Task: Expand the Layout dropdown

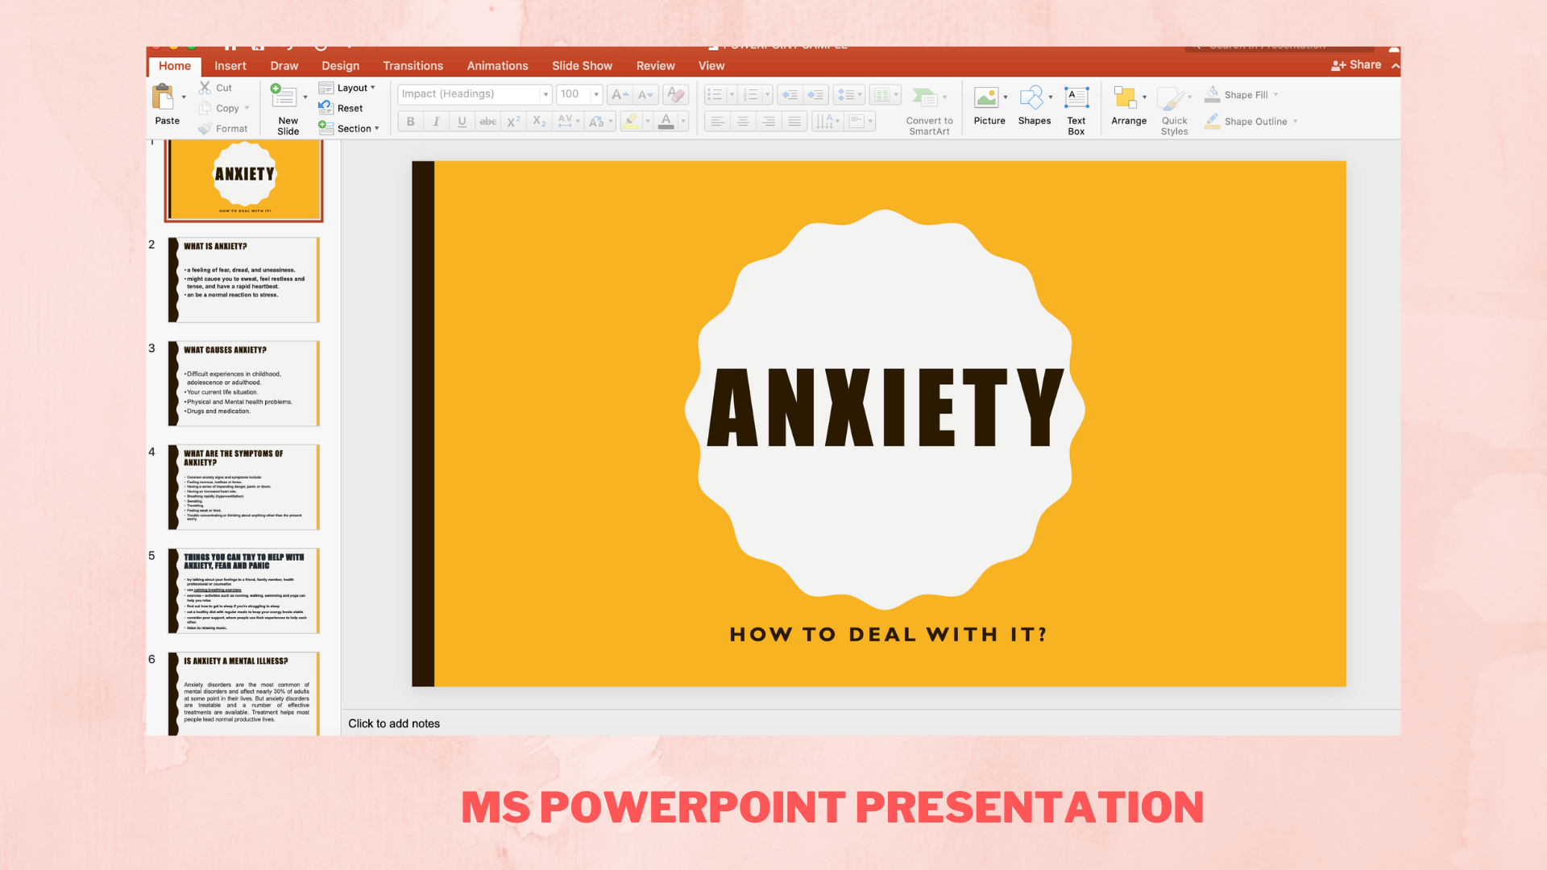Action: point(355,88)
